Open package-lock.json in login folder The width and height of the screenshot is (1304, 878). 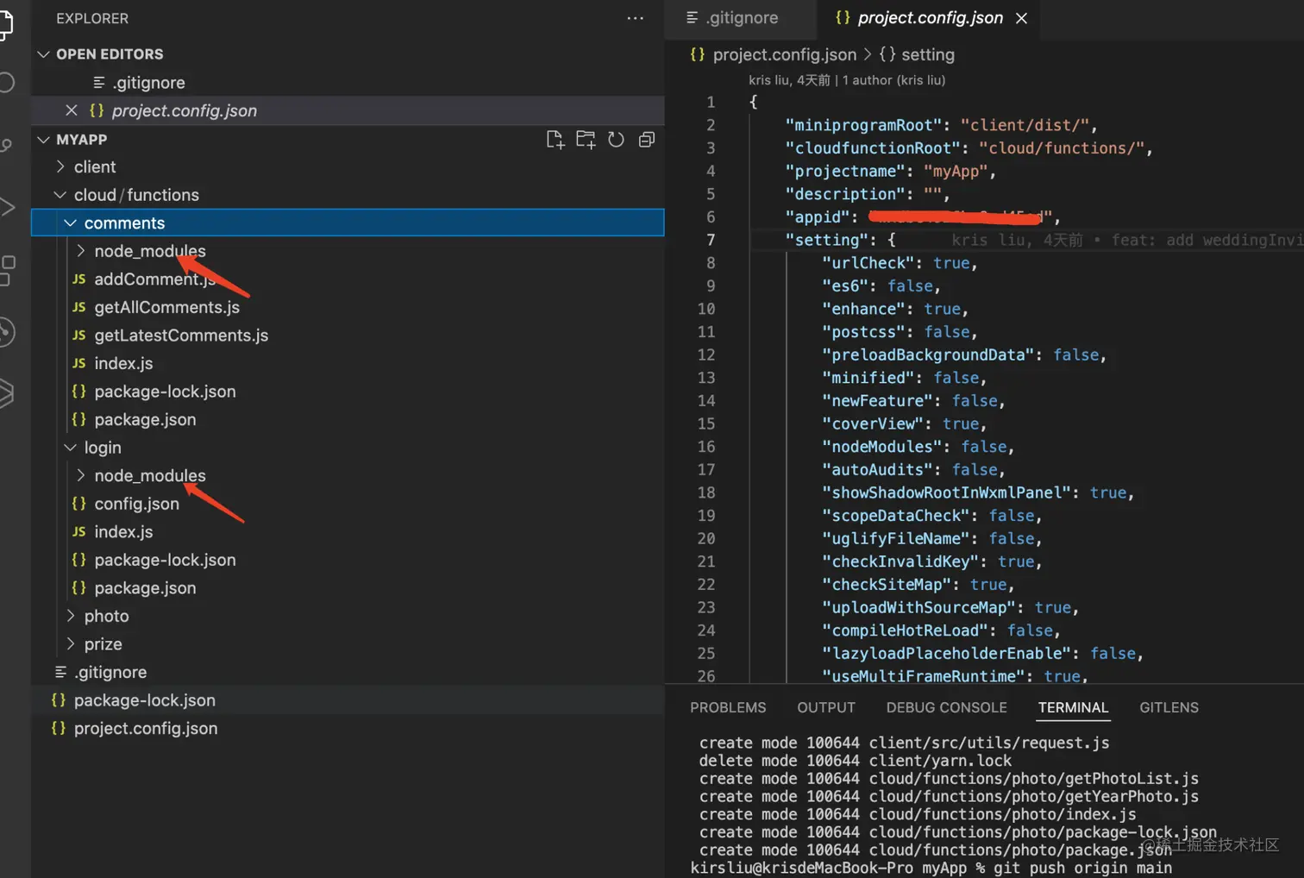point(165,560)
